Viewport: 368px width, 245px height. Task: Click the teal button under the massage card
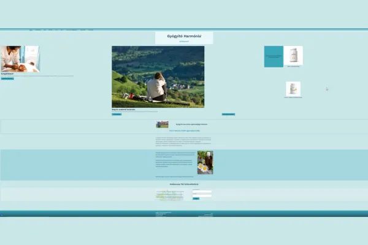click(x=7, y=79)
